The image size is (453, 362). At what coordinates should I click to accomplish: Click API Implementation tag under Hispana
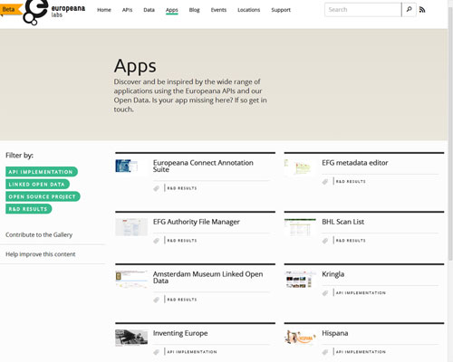361,352
